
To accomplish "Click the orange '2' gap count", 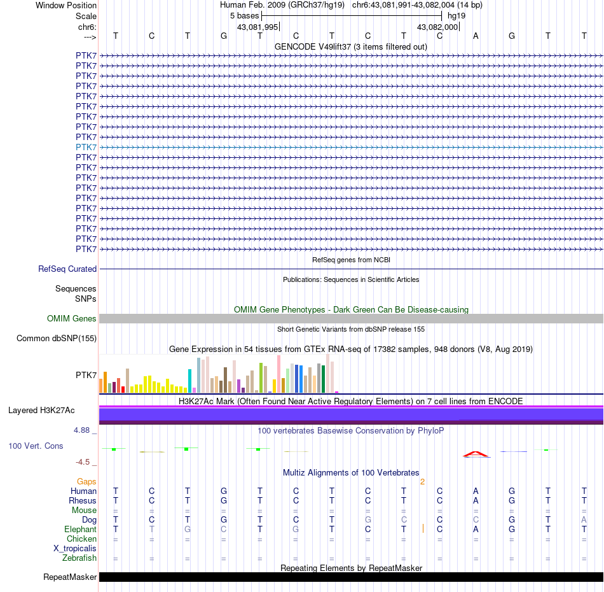I will tap(423, 482).
